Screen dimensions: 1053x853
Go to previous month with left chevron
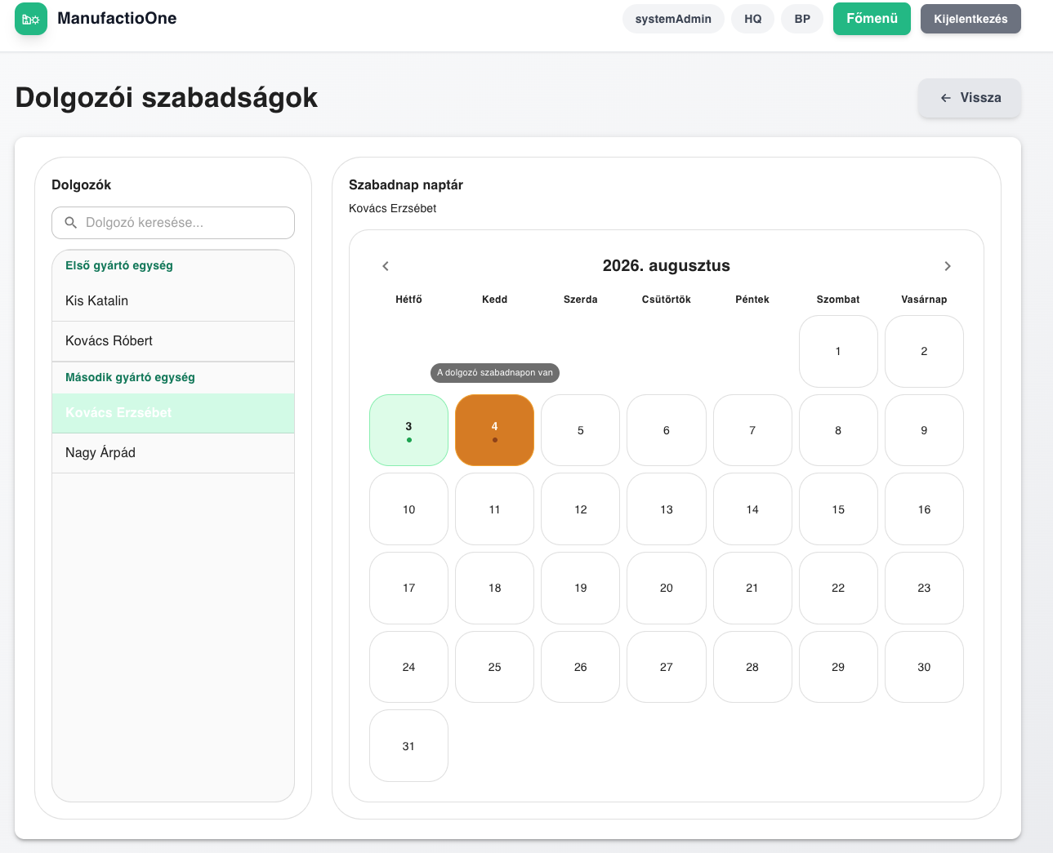pos(386,266)
